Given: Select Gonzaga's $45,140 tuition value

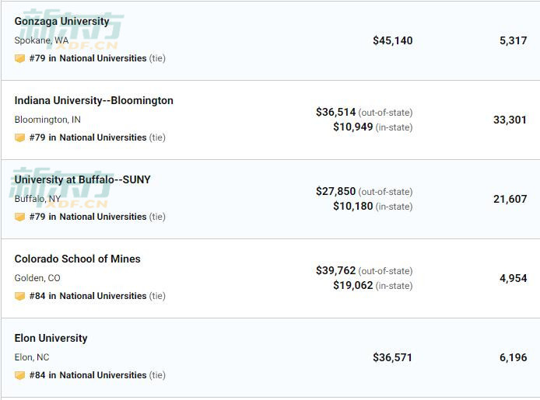Looking at the screenshot, I should point(393,40).
